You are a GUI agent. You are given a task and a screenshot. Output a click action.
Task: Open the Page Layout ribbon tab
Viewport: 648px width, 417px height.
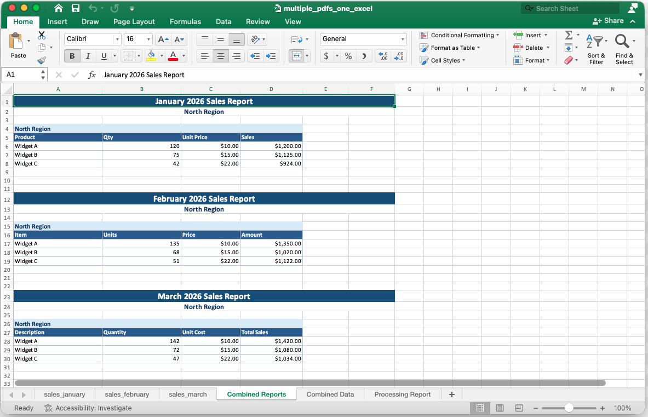(x=134, y=21)
